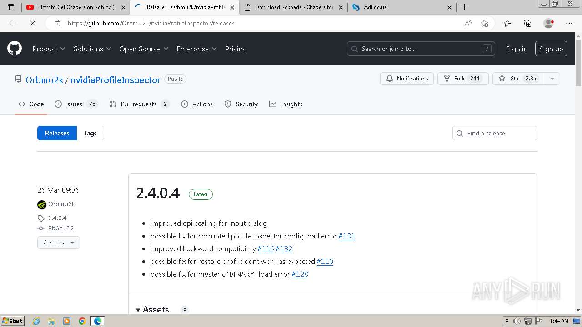Open media player from taskbar

[x=67, y=321]
